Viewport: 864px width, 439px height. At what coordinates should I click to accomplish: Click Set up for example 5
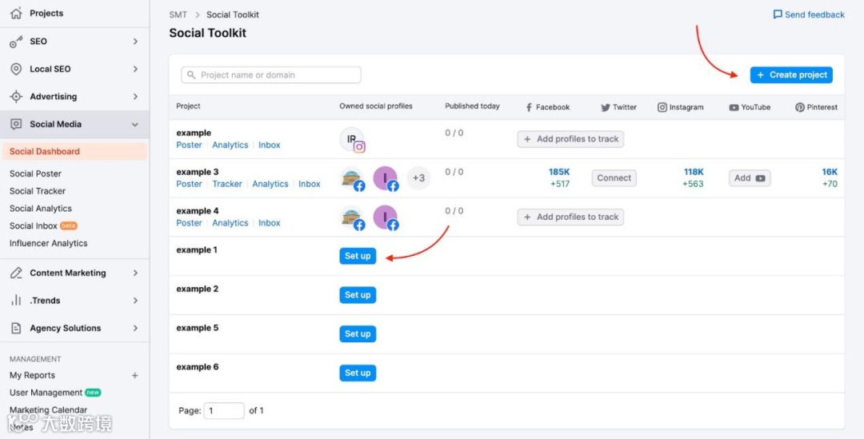358,333
